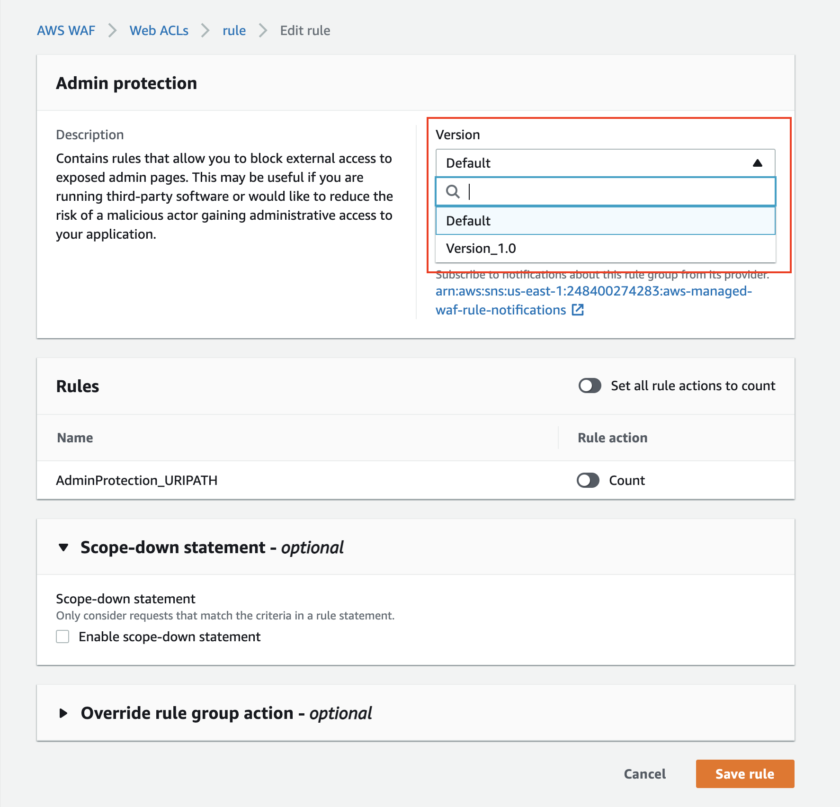Expand Override rule group action section

coord(63,713)
